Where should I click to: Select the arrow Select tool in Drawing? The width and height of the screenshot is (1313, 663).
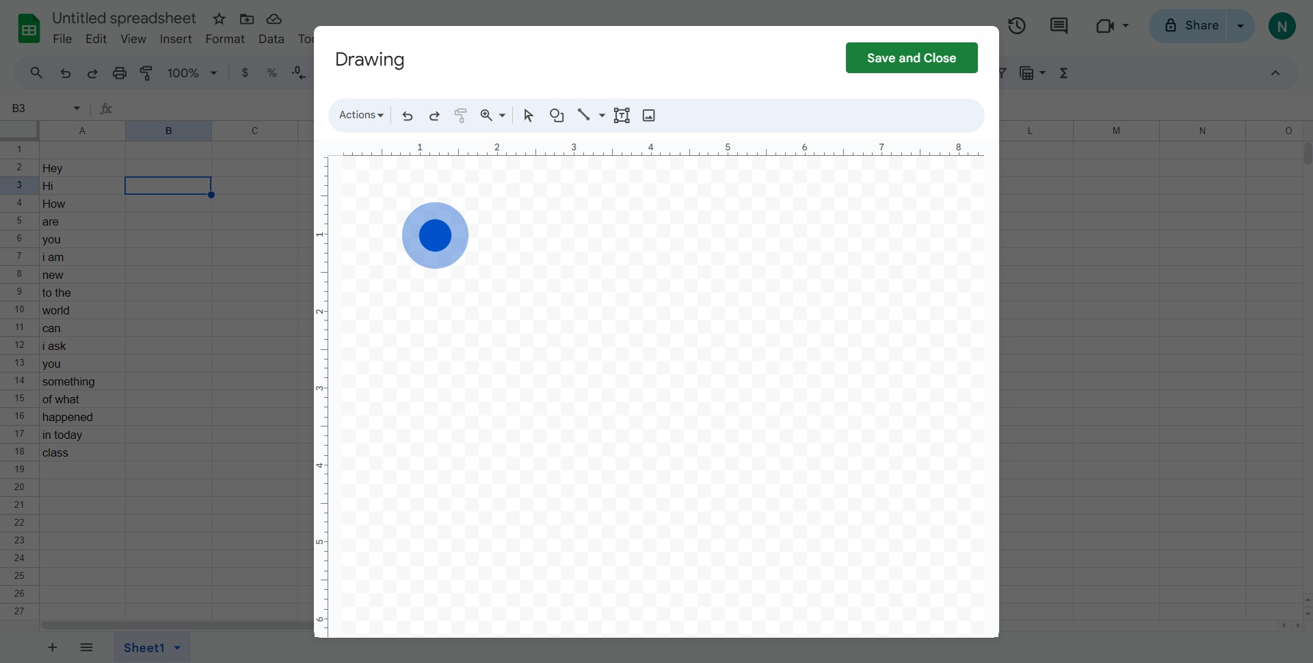click(528, 116)
